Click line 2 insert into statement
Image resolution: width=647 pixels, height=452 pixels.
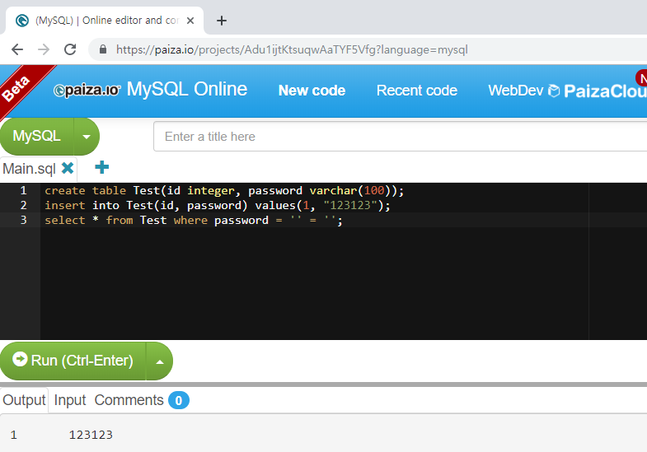(218, 206)
